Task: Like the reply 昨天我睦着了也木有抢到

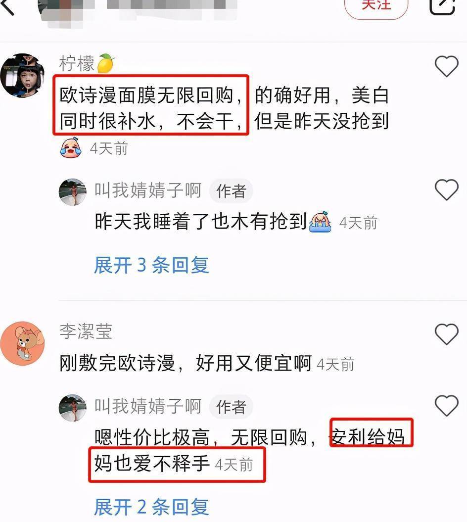Action: [x=447, y=190]
